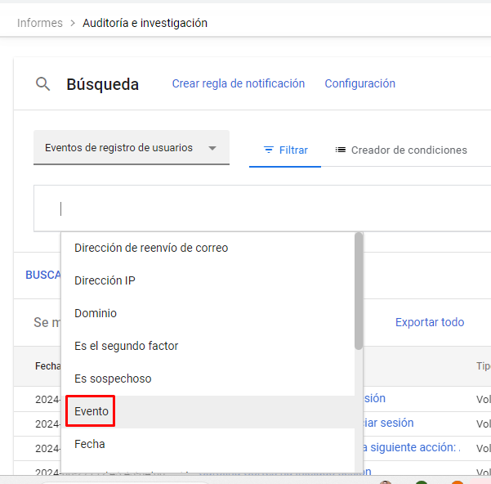Select Es el segundo factor option
Image resolution: width=491 pixels, height=484 pixels.
pyautogui.click(x=208, y=346)
